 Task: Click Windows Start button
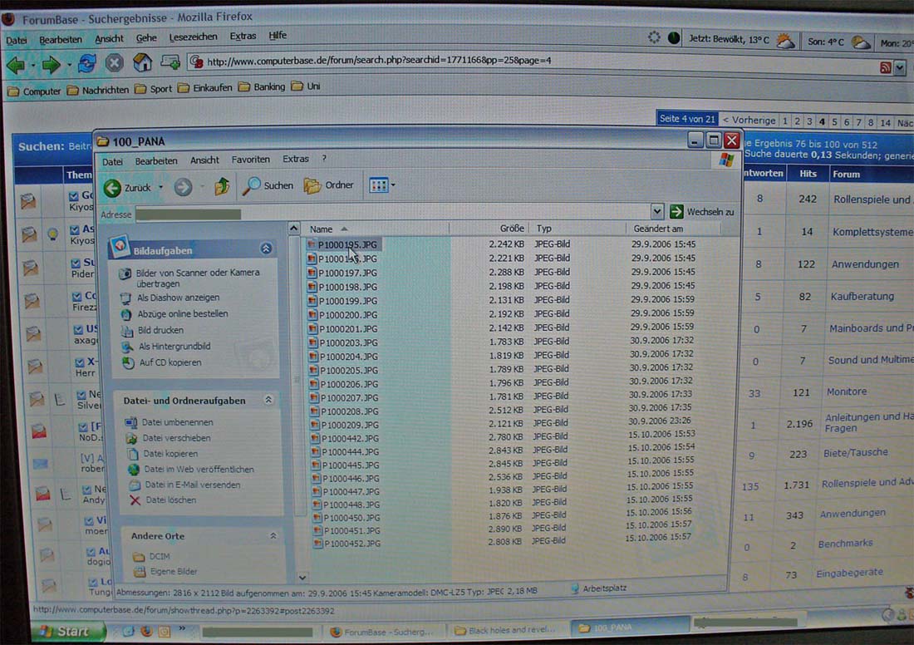pyautogui.click(x=69, y=631)
